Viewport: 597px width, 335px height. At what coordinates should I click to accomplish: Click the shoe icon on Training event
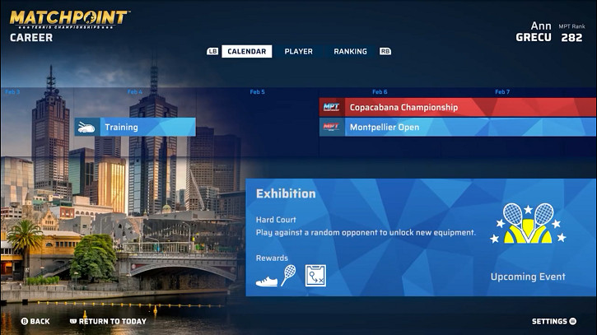coord(87,128)
